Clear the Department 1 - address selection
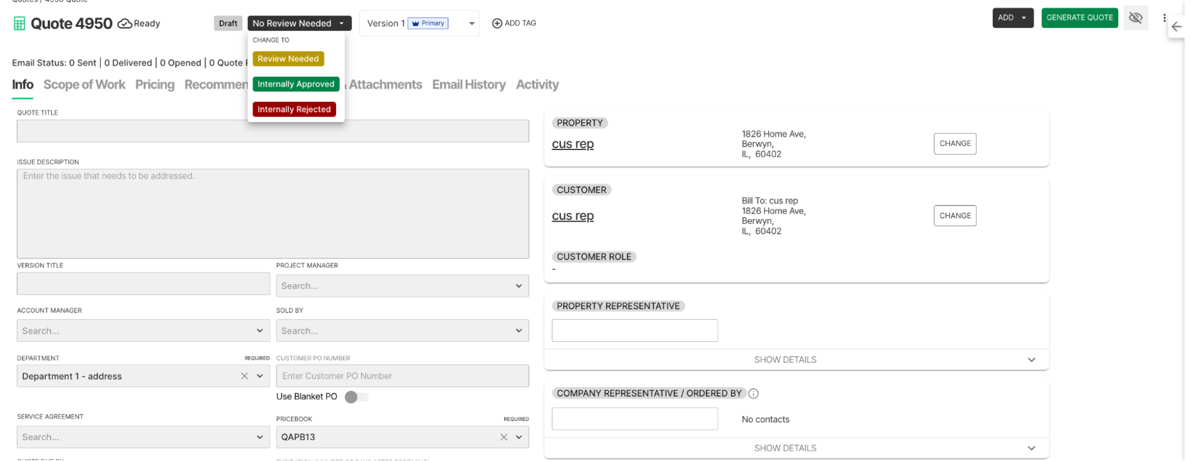 click(244, 376)
